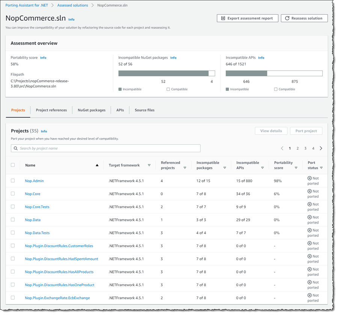Click the View details button
This screenshot has height=315, width=338.
tap(271, 131)
